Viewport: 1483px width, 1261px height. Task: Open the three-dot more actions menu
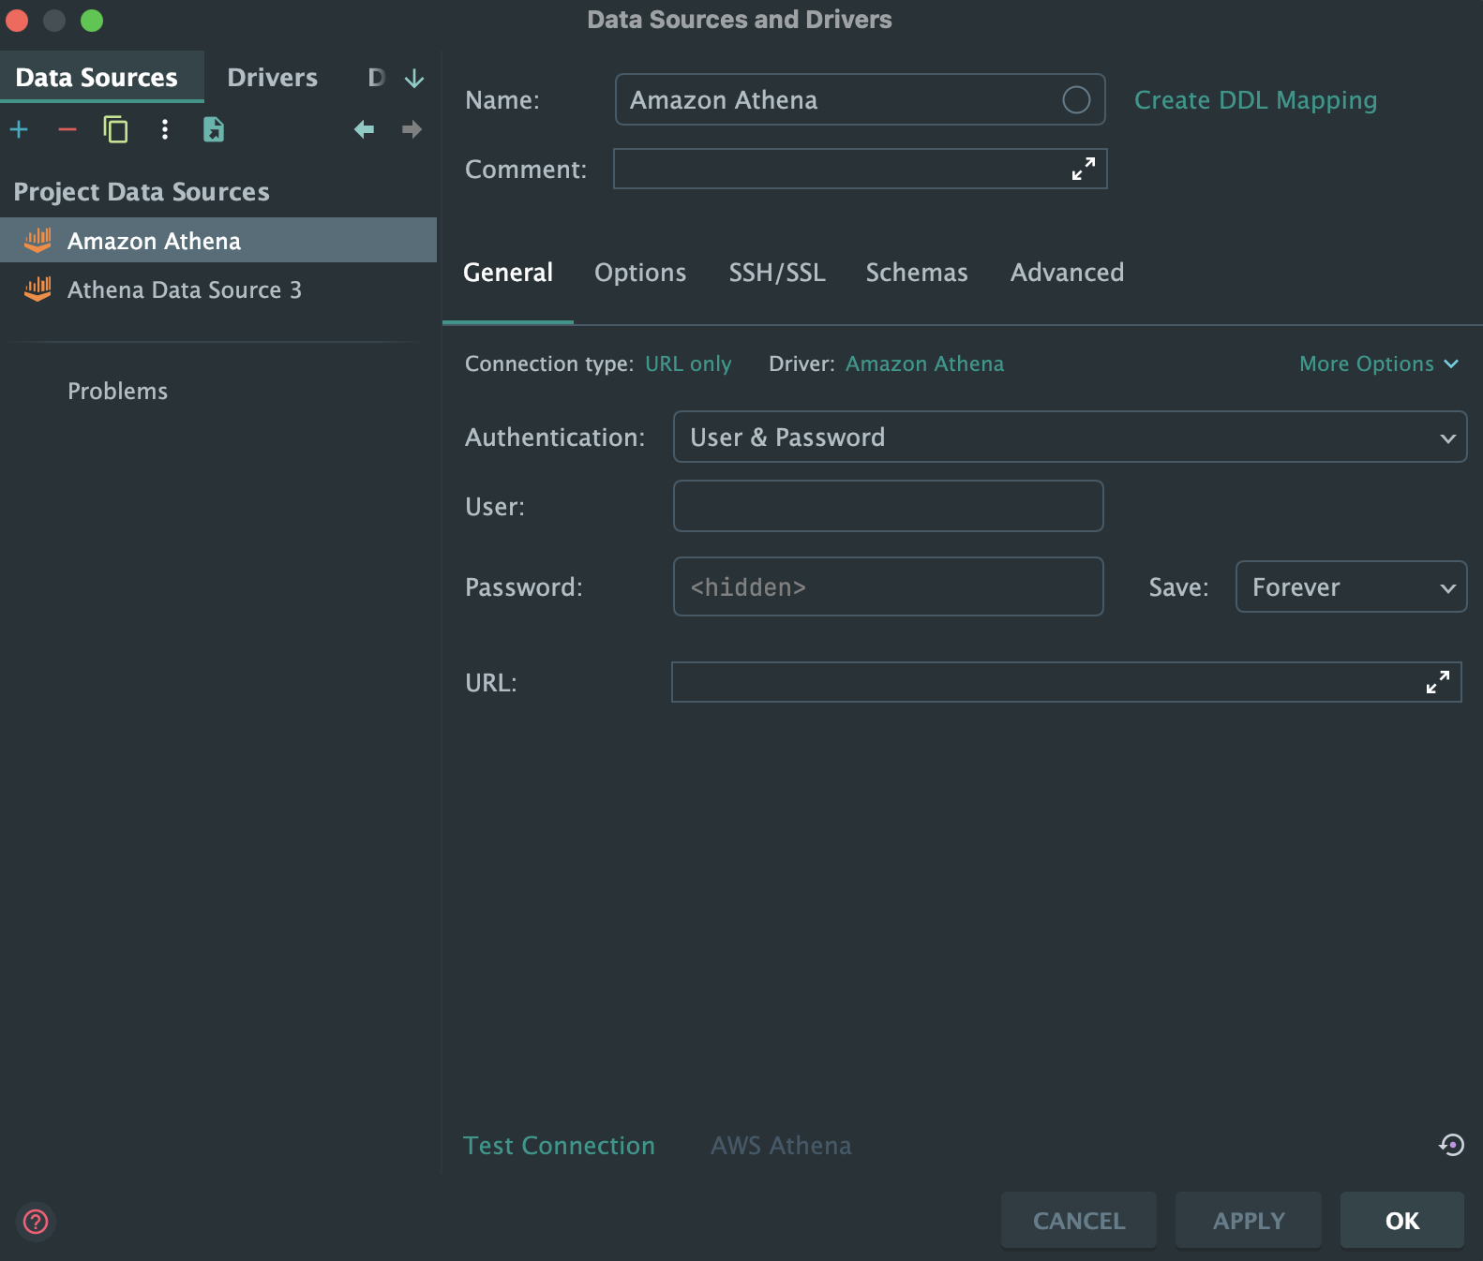click(165, 129)
